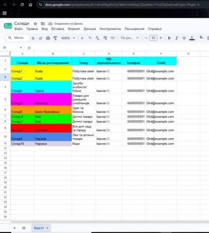Image resolution: width=209 pixels, height=233 pixels.
Task: Add a new sheet with plus
Action: pos(14,228)
